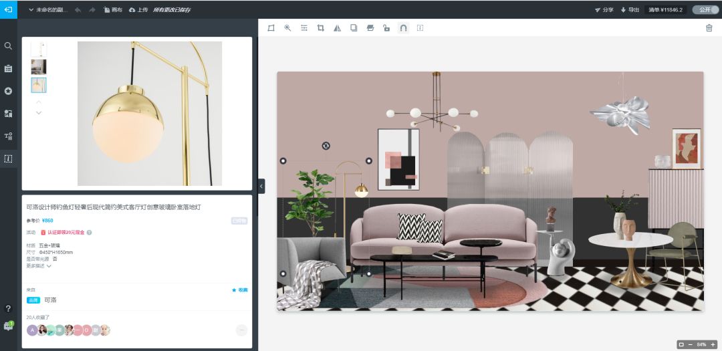Expand 更多描述 more description
722x351 pixels.
click(39, 266)
